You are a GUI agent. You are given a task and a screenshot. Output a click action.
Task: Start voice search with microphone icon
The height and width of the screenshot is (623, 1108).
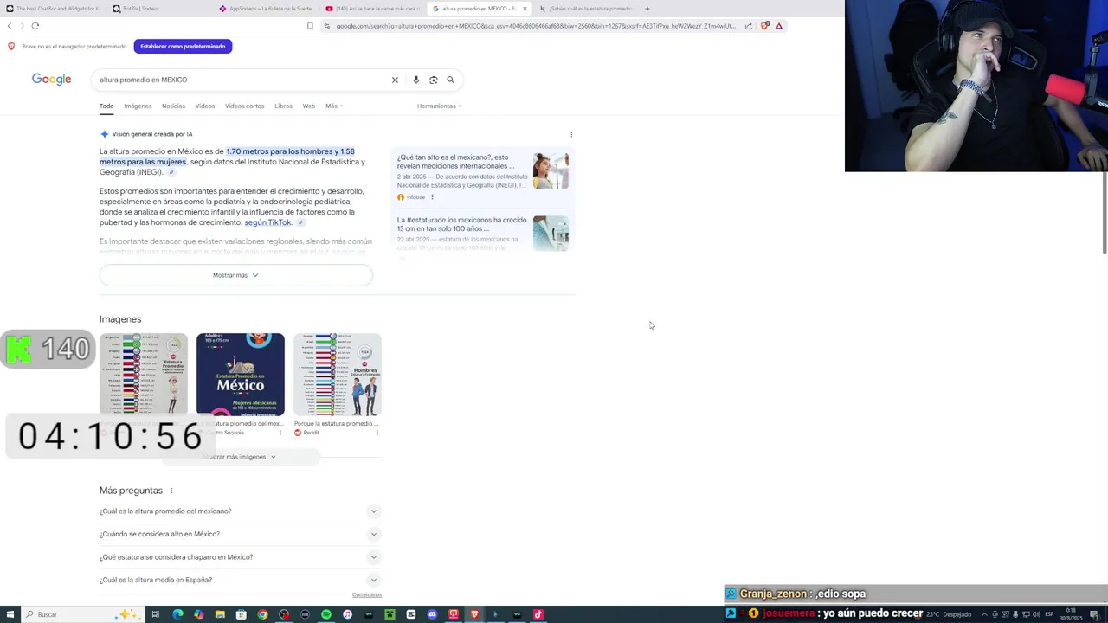click(416, 80)
